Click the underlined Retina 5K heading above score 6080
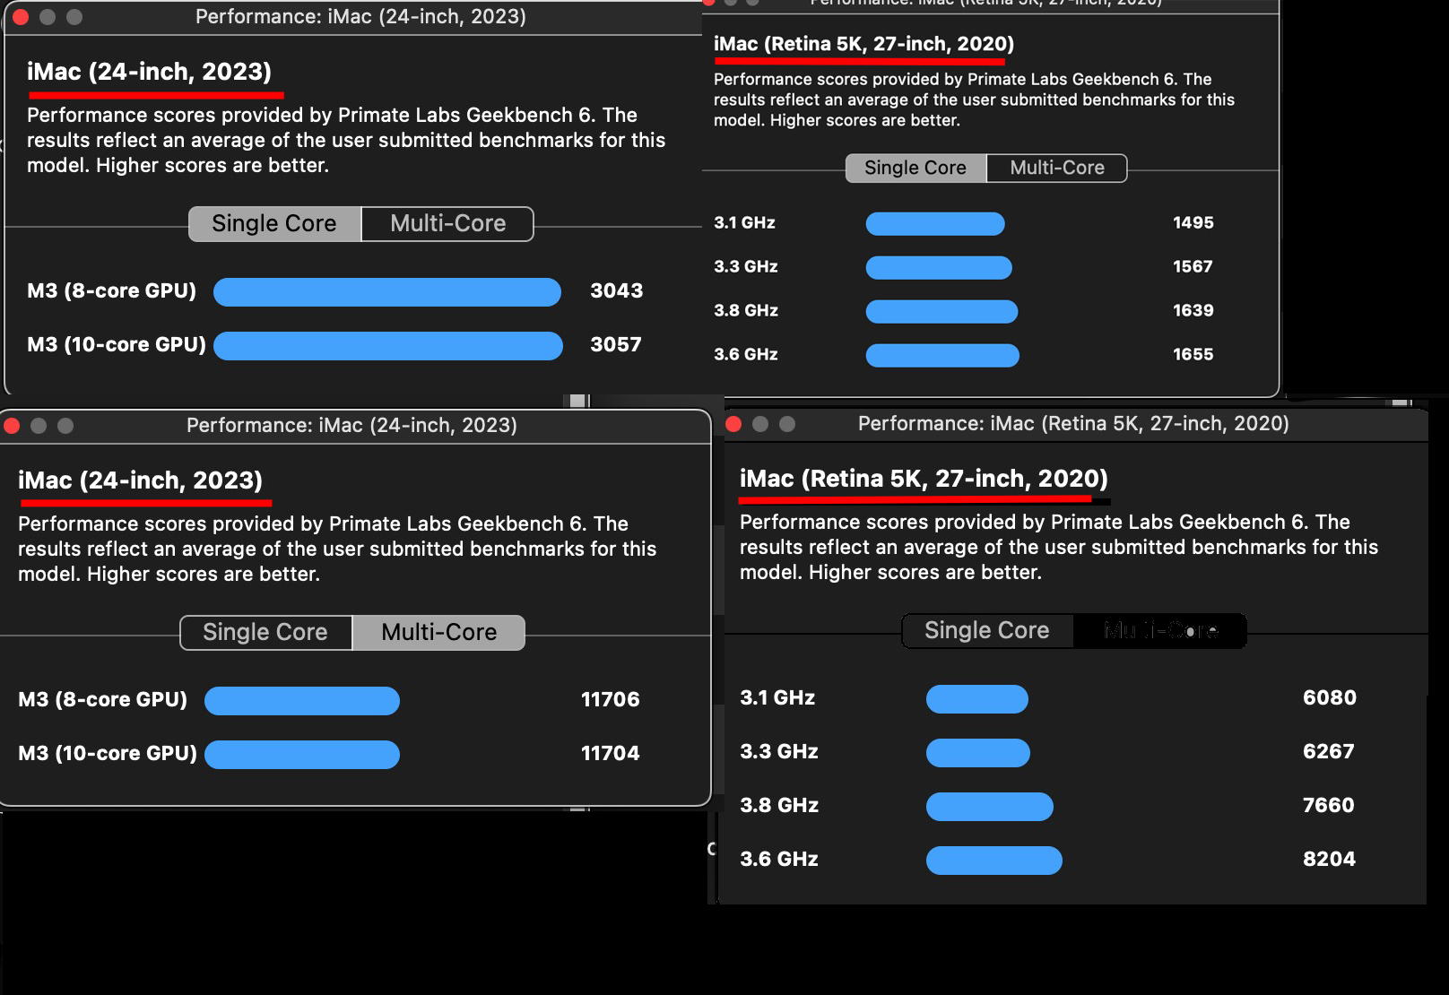This screenshot has width=1449, height=995. tap(924, 479)
